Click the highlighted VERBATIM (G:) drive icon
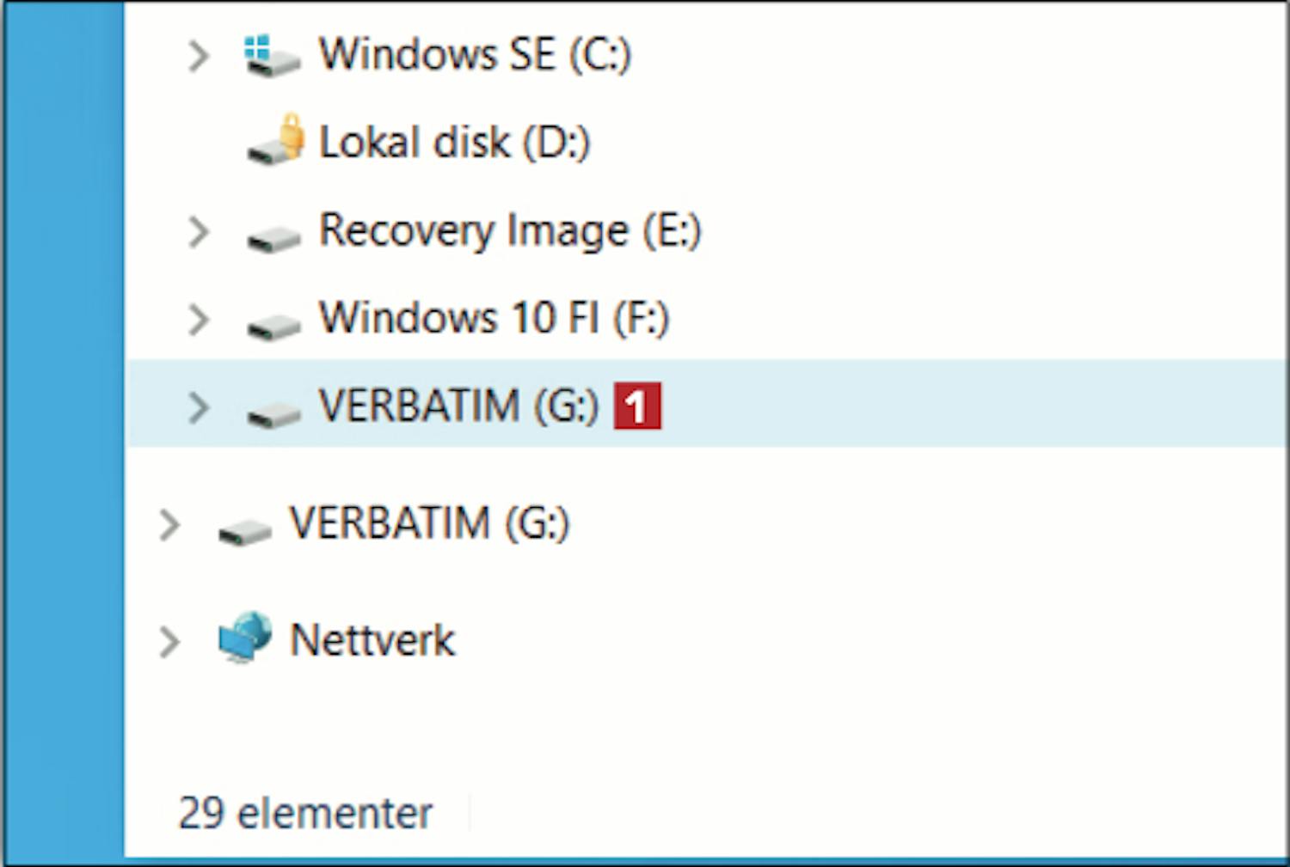The height and width of the screenshot is (867, 1290). point(273,413)
